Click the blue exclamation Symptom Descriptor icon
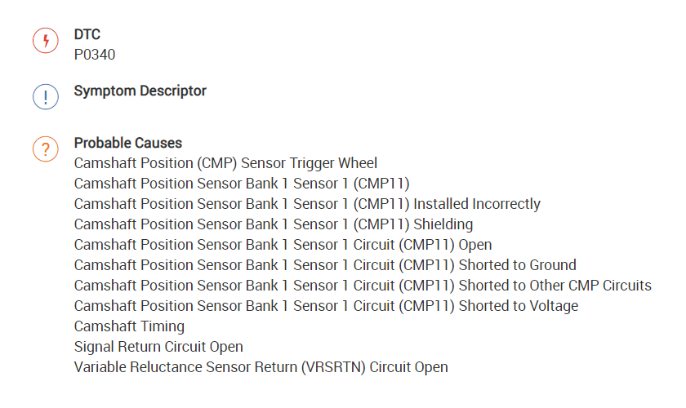 click(46, 97)
